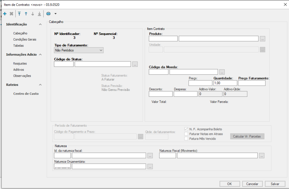The width and height of the screenshot is (289, 189).
Task: Open the Produto lookup ellipsis button
Action: [262, 39]
